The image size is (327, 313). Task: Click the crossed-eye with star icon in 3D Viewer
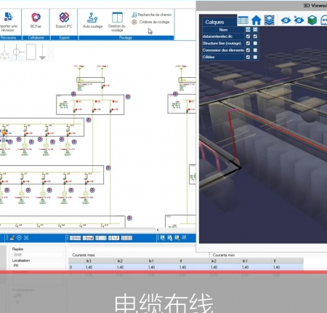coord(299,20)
